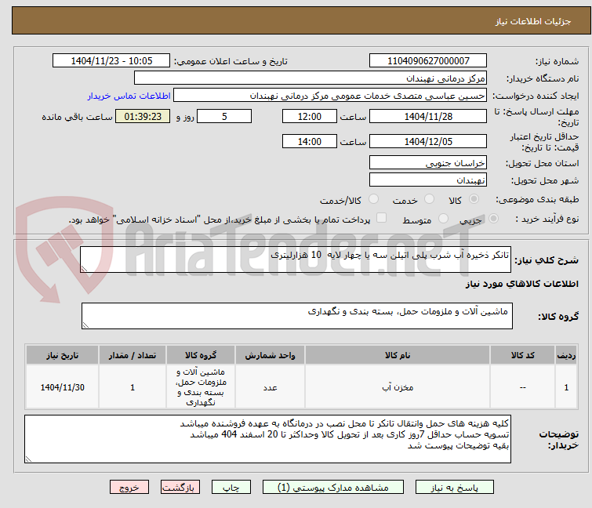Click the مخزن آب table cell
This screenshot has height=508, width=592.
pyautogui.click(x=398, y=387)
